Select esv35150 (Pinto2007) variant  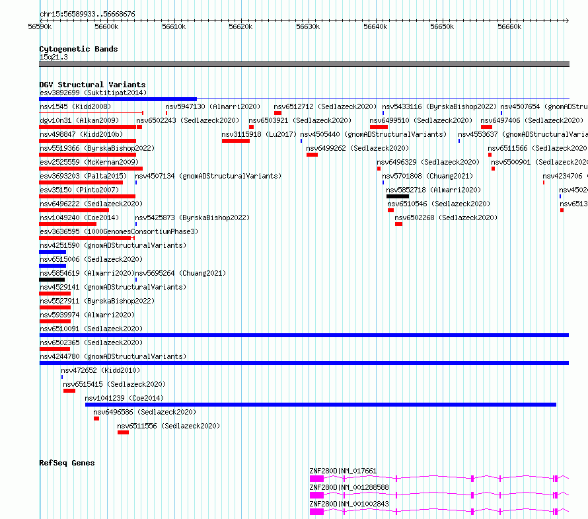79,190
